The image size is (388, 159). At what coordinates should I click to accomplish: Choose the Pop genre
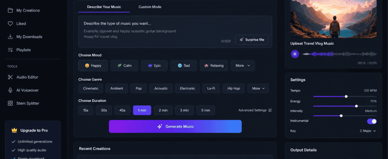click(139, 88)
